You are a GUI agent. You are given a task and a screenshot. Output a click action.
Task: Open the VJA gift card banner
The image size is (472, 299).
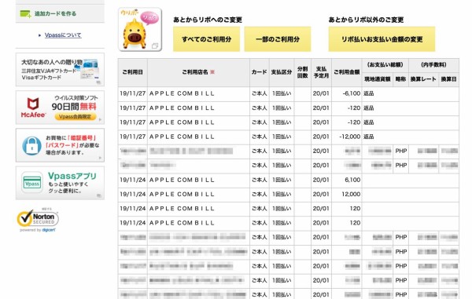(x=60, y=70)
